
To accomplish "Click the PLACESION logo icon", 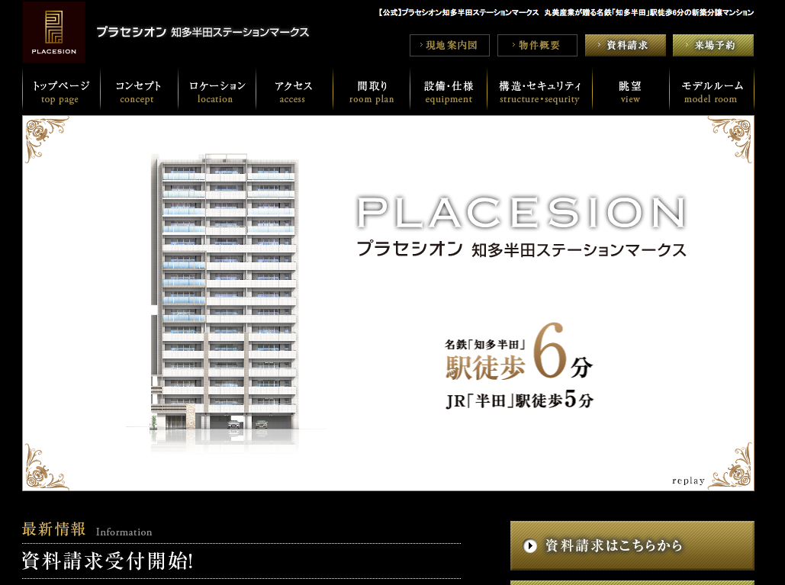I will pos(53,32).
